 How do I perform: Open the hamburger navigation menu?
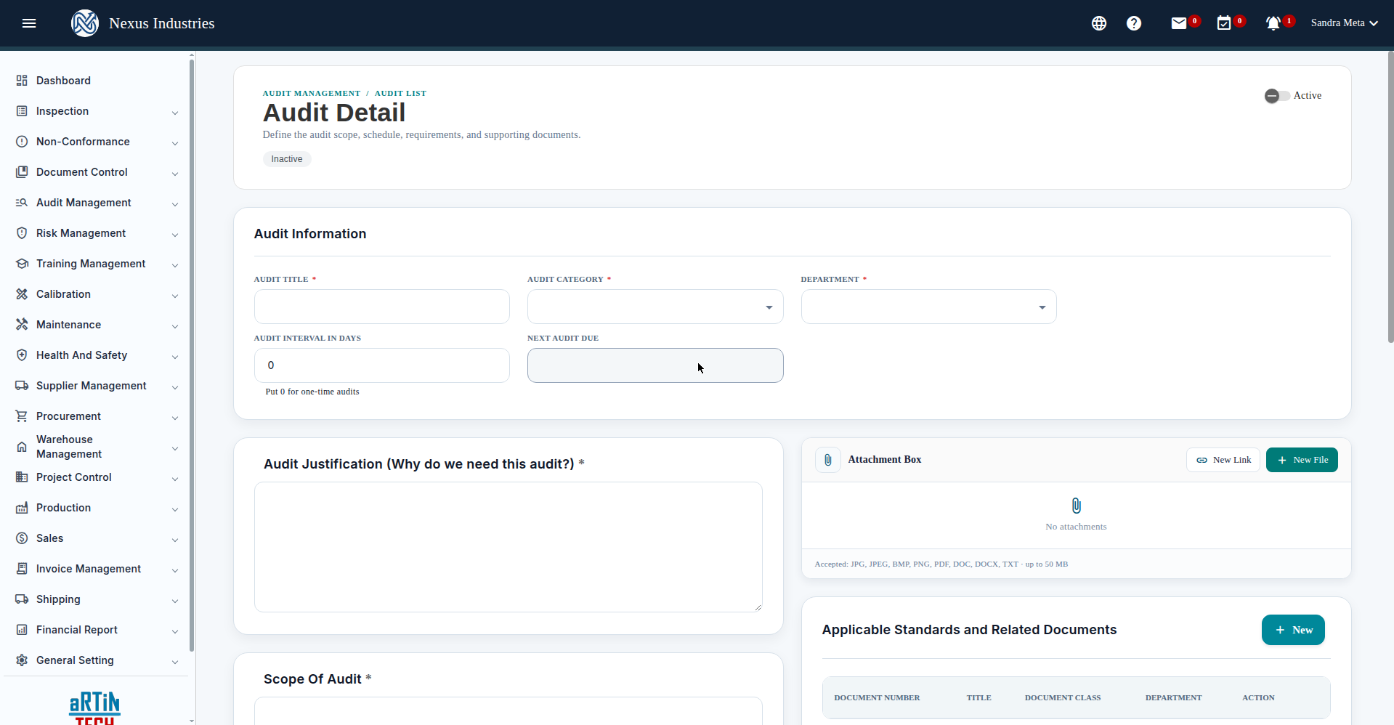coord(29,23)
